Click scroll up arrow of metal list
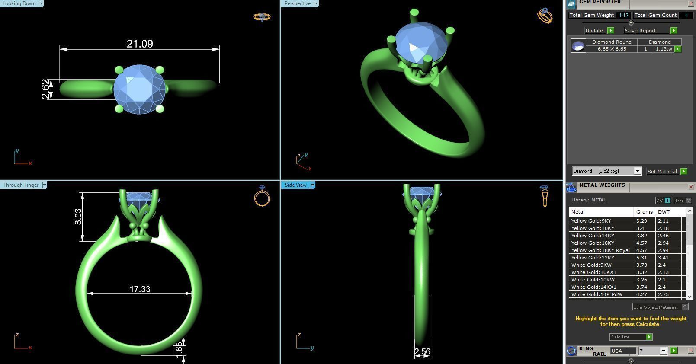Viewport: 696px width, 364px height. click(x=690, y=210)
